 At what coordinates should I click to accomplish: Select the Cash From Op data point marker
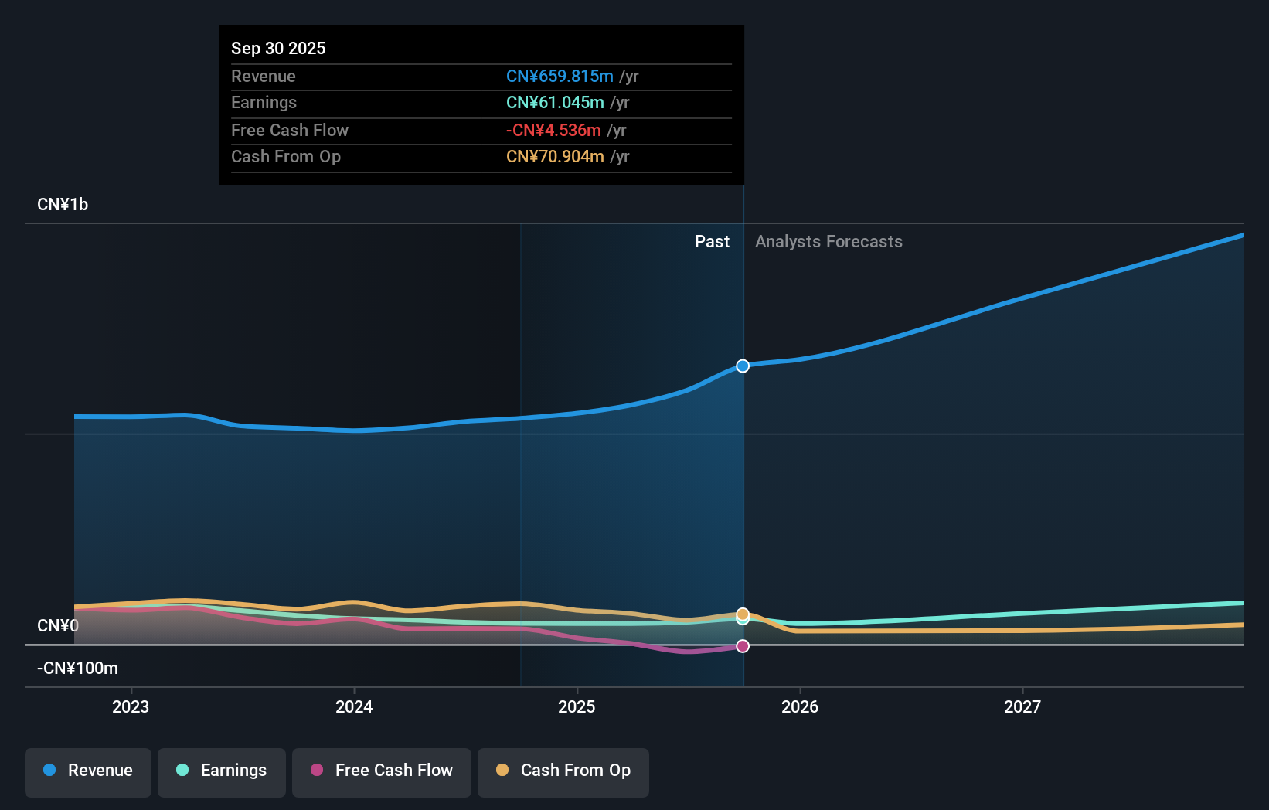tap(743, 614)
